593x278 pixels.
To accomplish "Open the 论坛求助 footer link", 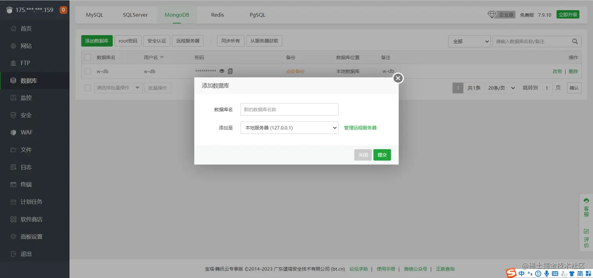I will click(x=359, y=269).
